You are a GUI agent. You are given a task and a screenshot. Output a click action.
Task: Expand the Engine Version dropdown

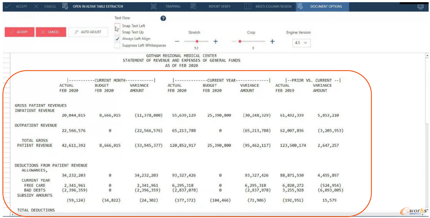(x=301, y=43)
